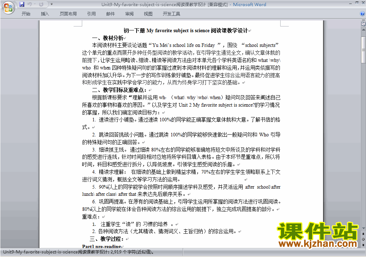Click the status bar character count text

pyautogui.click(x=78, y=252)
